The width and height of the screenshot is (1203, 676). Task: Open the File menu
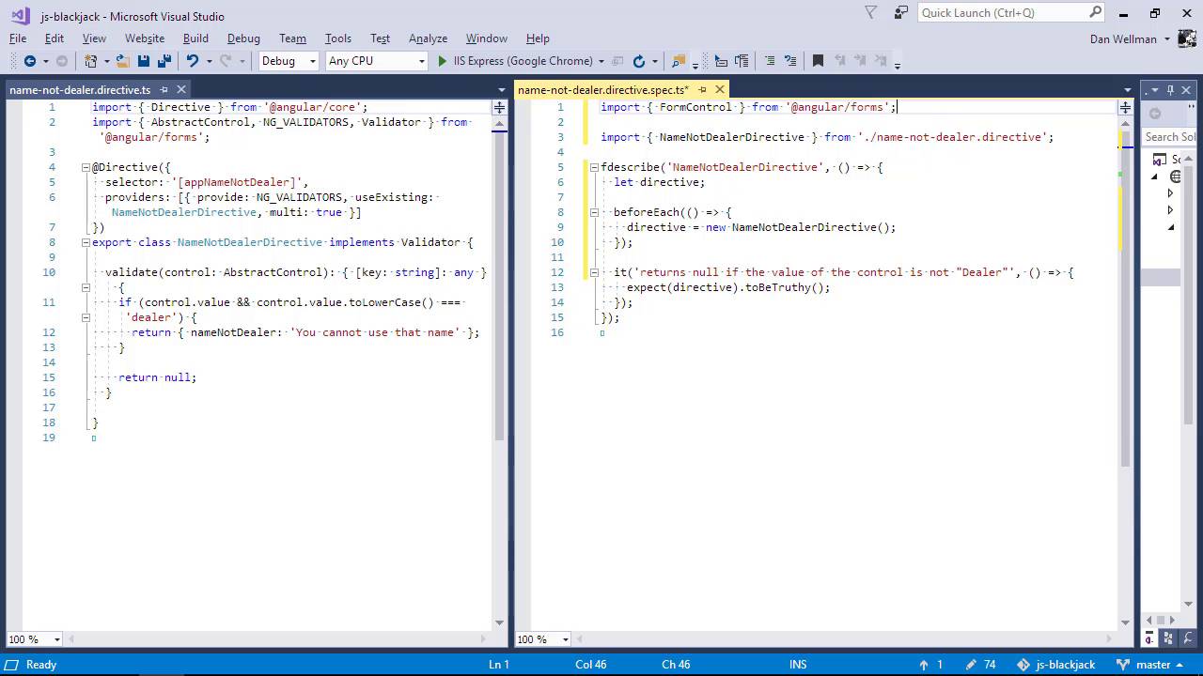click(18, 38)
